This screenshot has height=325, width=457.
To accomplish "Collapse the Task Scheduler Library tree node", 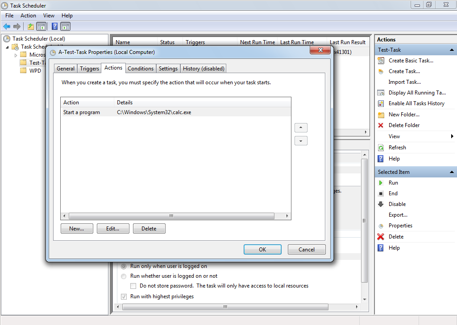I will [8, 47].
